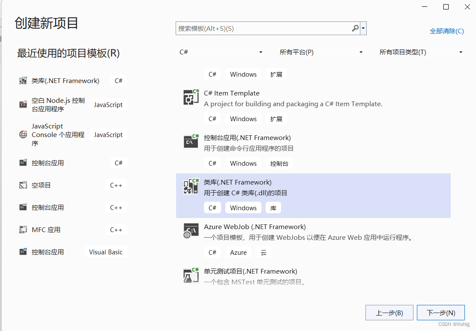Click the 云 tag under Azure WebJob

click(263, 252)
